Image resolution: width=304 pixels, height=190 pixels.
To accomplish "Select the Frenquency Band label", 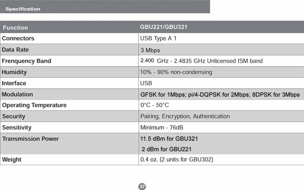I will (26, 61).
